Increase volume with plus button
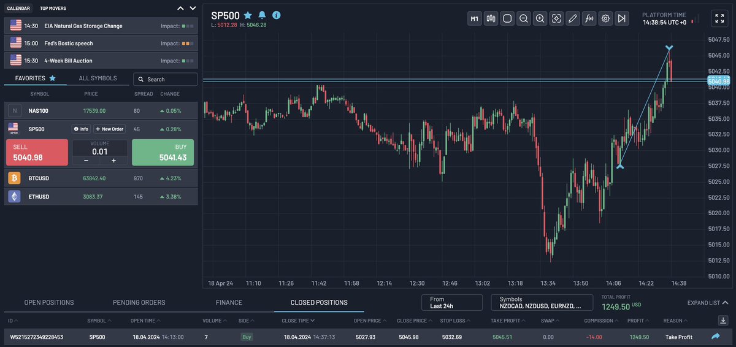This screenshot has height=347, width=736. click(x=113, y=161)
